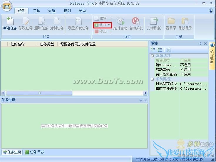This screenshot has height=162, width=216.
Task: Switch to the 设置 ribbon tab
Action: 52,11
